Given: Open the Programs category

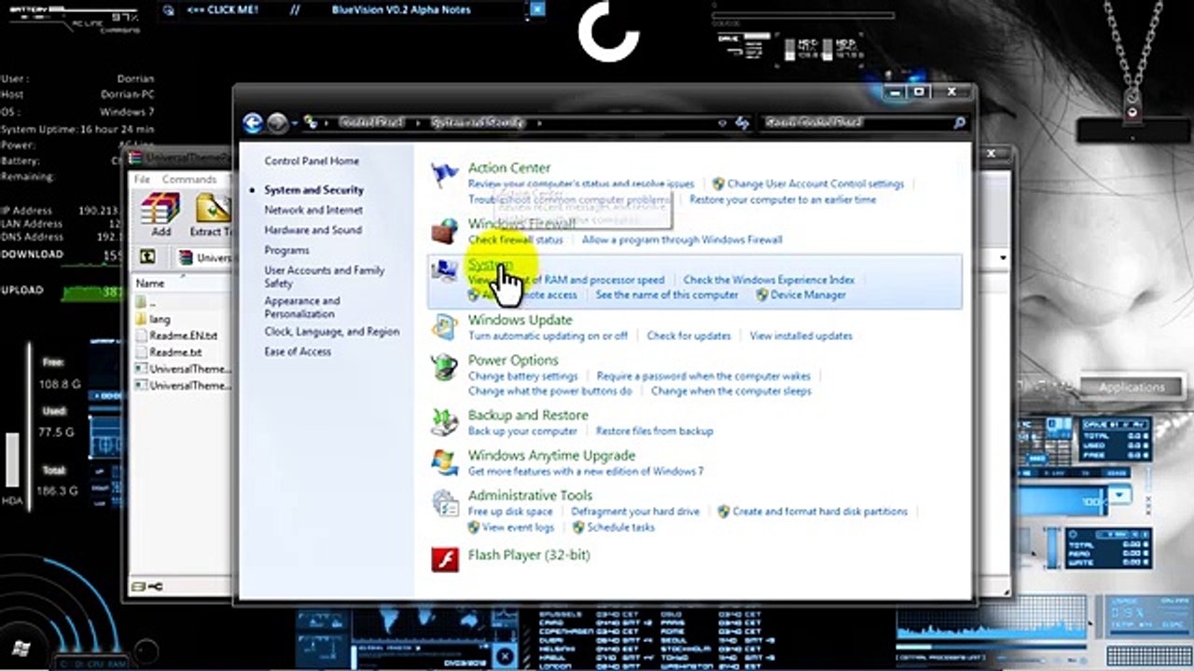Looking at the screenshot, I should click(286, 251).
